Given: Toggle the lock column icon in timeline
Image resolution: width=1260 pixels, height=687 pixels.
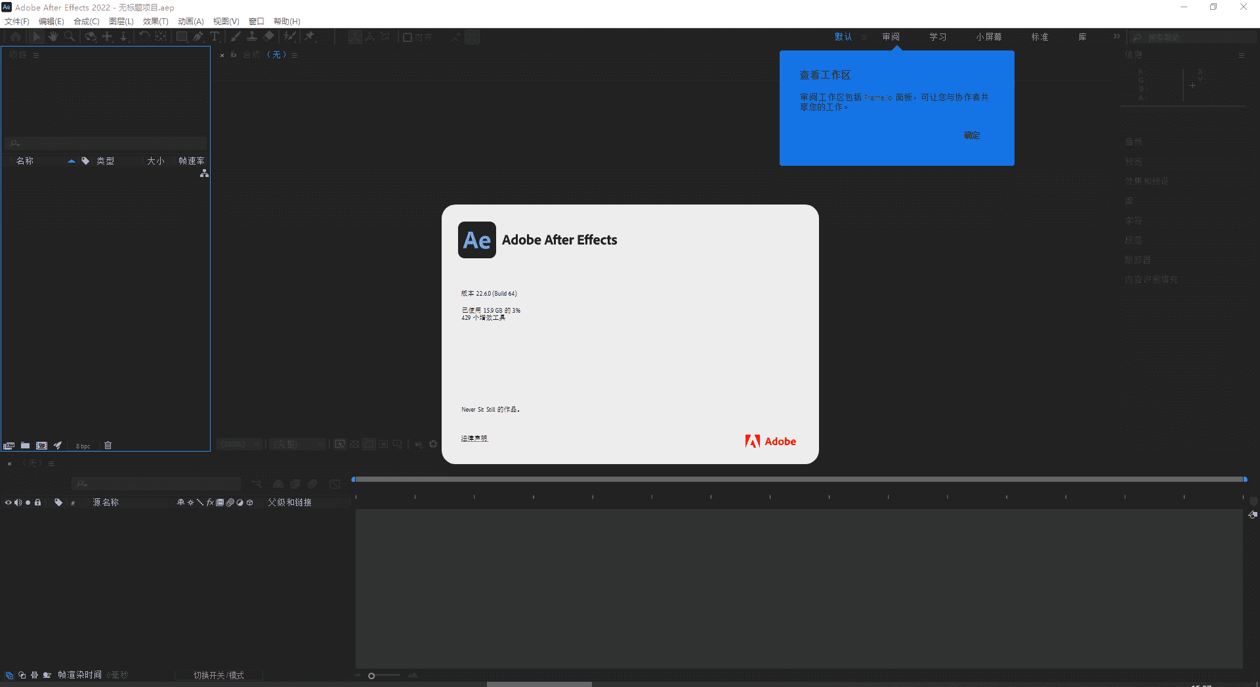Looking at the screenshot, I should 38,502.
